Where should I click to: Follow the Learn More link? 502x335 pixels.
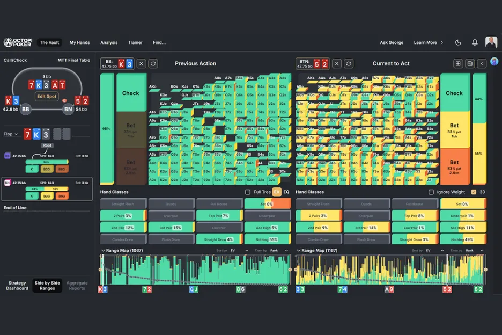pyautogui.click(x=428, y=42)
